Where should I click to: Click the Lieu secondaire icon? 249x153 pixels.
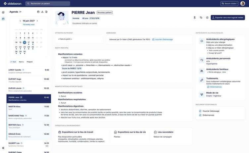click(155, 132)
